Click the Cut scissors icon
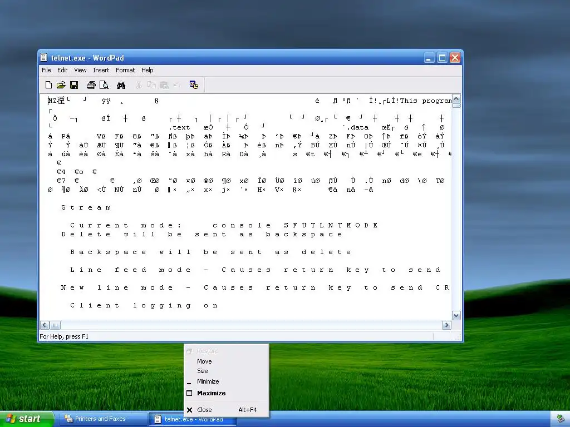 tap(139, 85)
